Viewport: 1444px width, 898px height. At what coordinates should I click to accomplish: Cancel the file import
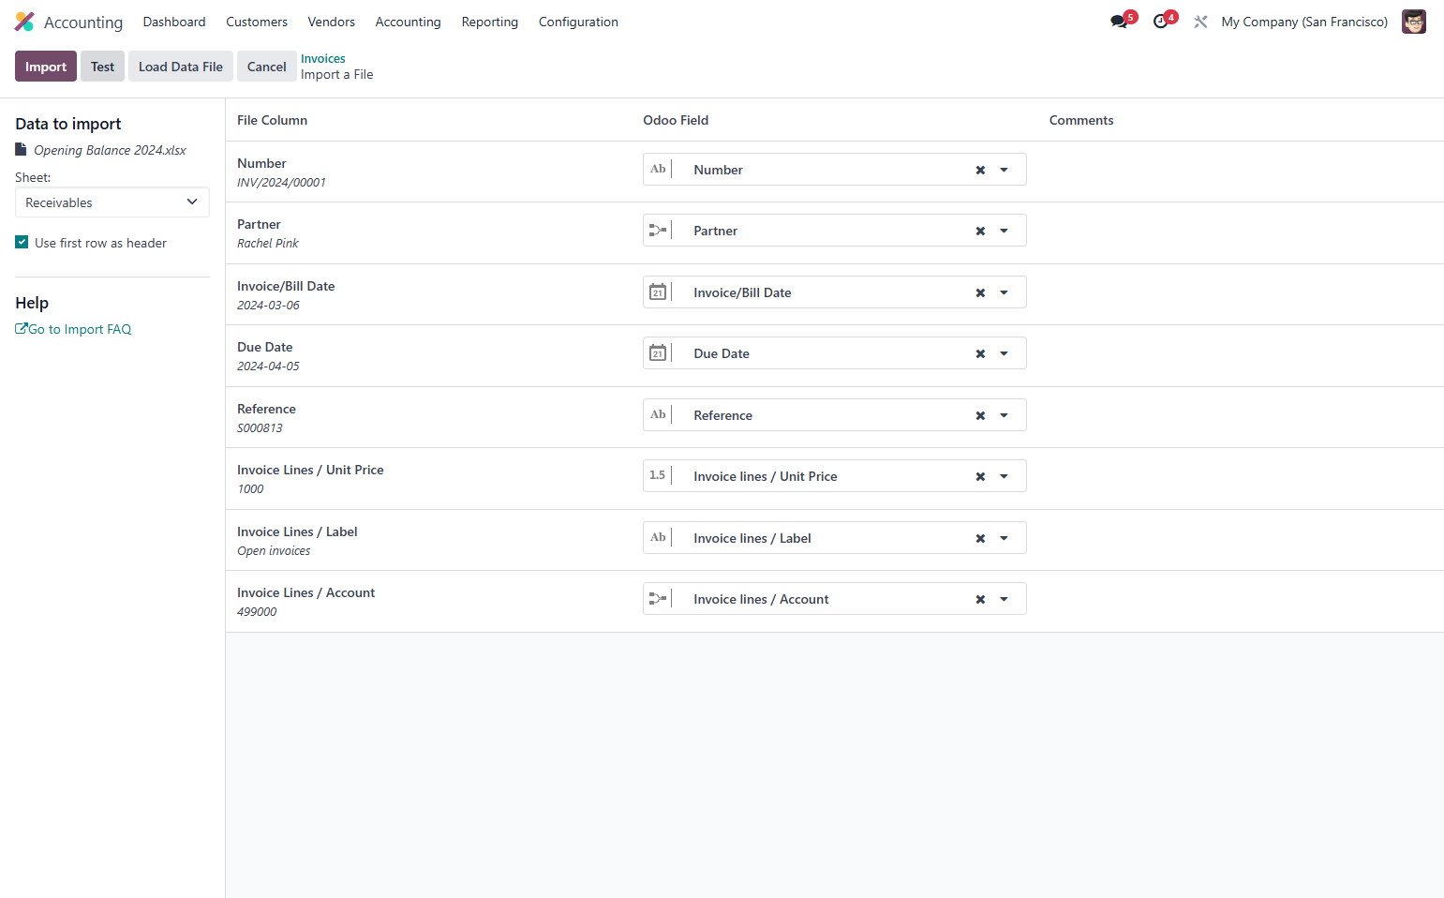[x=267, y=67]
